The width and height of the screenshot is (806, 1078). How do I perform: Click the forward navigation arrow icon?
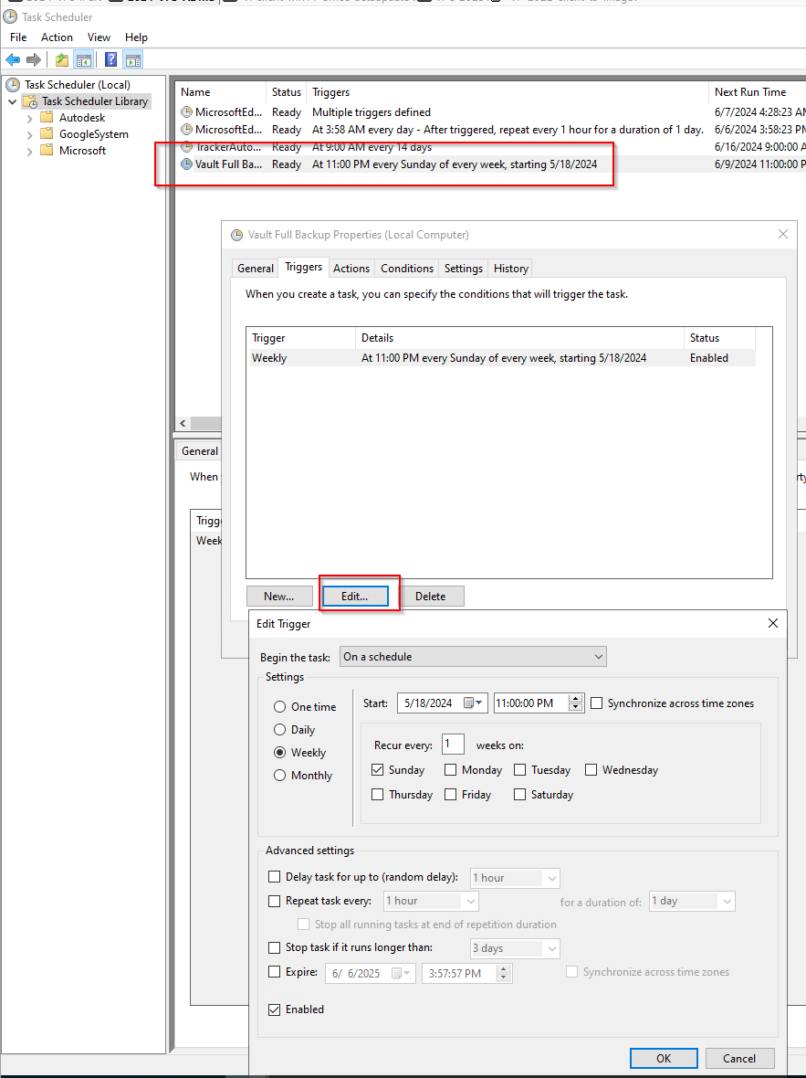tap(33, 59)
